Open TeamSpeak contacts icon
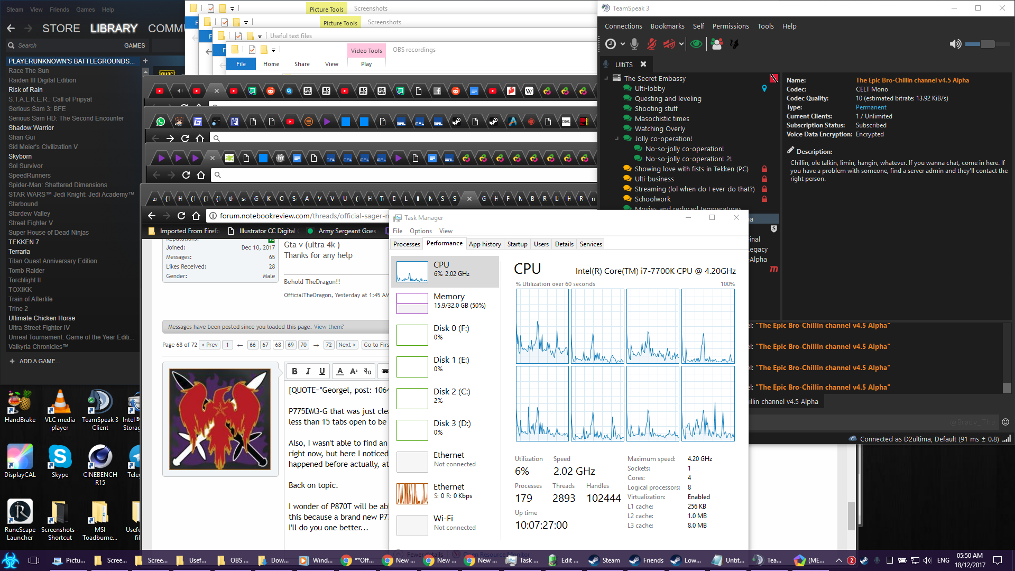The height and width of the screenshot is (571, 1015). 717,44
